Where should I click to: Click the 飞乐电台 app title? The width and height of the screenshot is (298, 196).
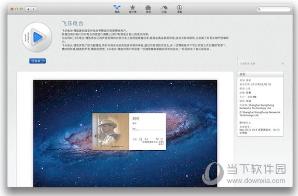(x=73, y=23)
